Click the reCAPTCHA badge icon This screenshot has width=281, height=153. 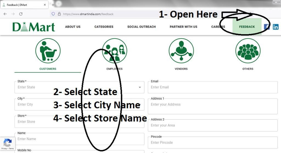point(7,143)
